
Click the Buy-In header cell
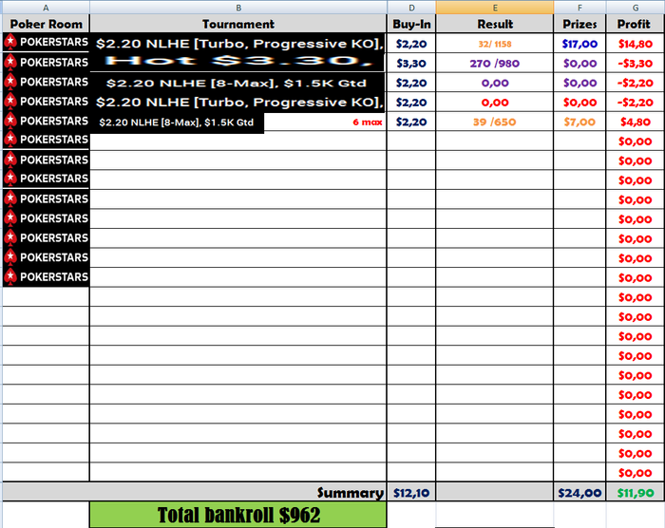[411, 24]
